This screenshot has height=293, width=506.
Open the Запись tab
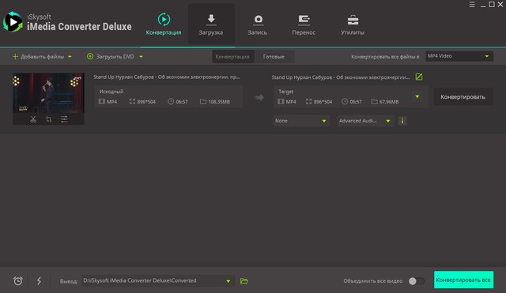(x=258, y=24)
